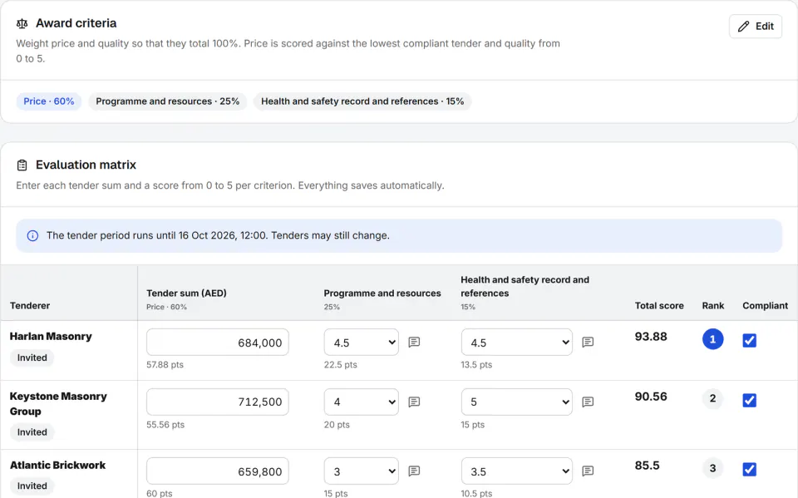
Task: Click Keystone Masonry tender sum field 712,500
Action: coord(217,402)
